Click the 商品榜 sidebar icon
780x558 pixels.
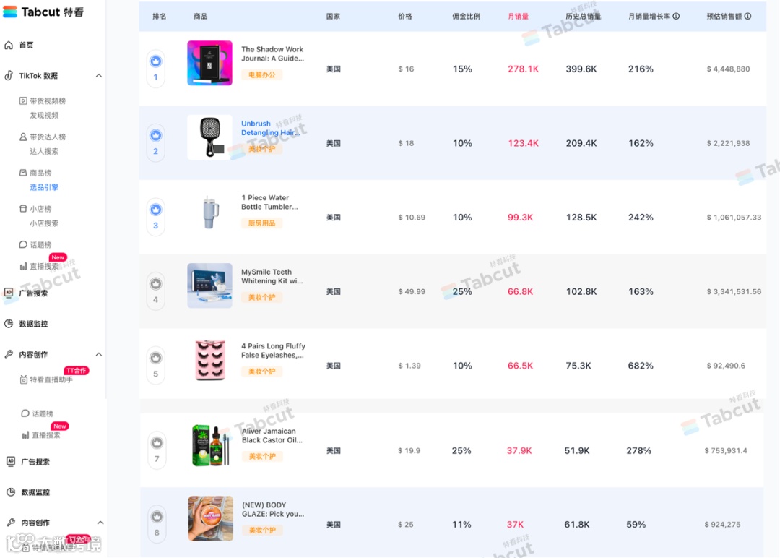(x=23, y=173)
